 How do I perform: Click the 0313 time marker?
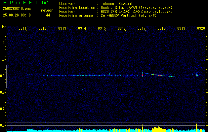[62, 28]
